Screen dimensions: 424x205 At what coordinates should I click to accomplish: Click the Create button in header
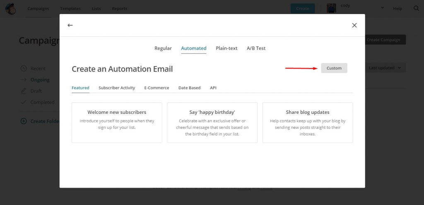pyautogui.click(x=303, y=8)
